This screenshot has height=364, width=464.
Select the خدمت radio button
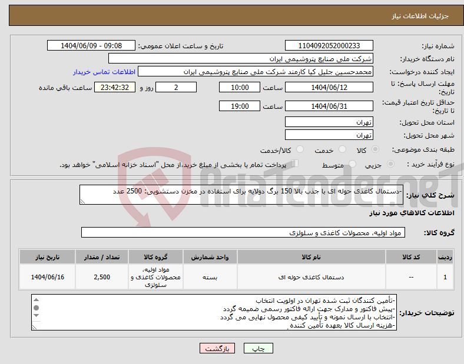(342, 149)
